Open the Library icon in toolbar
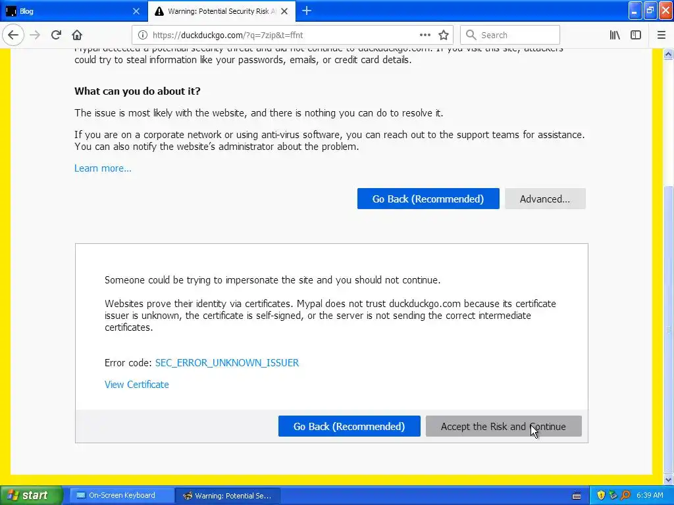The height and width of the screenshot is (505, 674). point(615,35)
